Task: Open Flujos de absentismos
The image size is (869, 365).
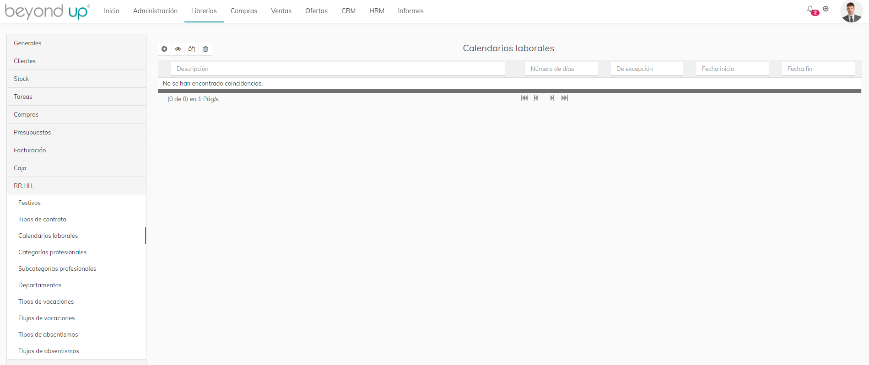Action: click(76, 351)
